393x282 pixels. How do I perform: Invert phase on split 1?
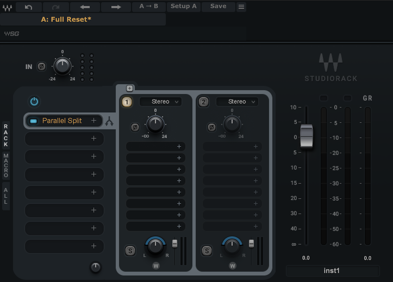point(135,127)
